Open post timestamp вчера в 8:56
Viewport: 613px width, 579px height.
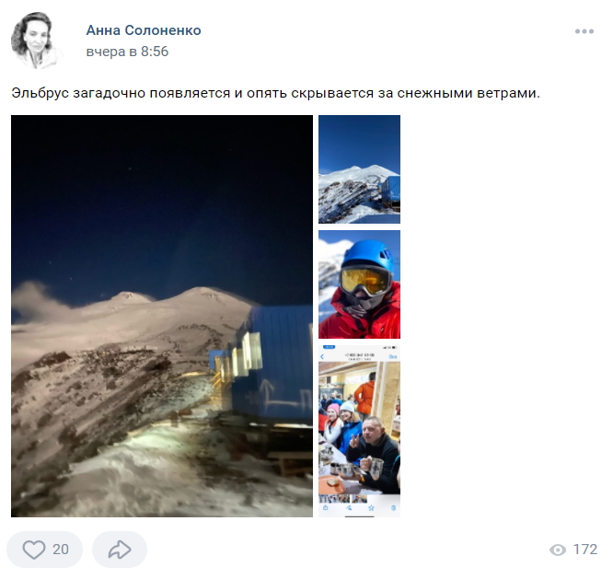coord(127,52)
